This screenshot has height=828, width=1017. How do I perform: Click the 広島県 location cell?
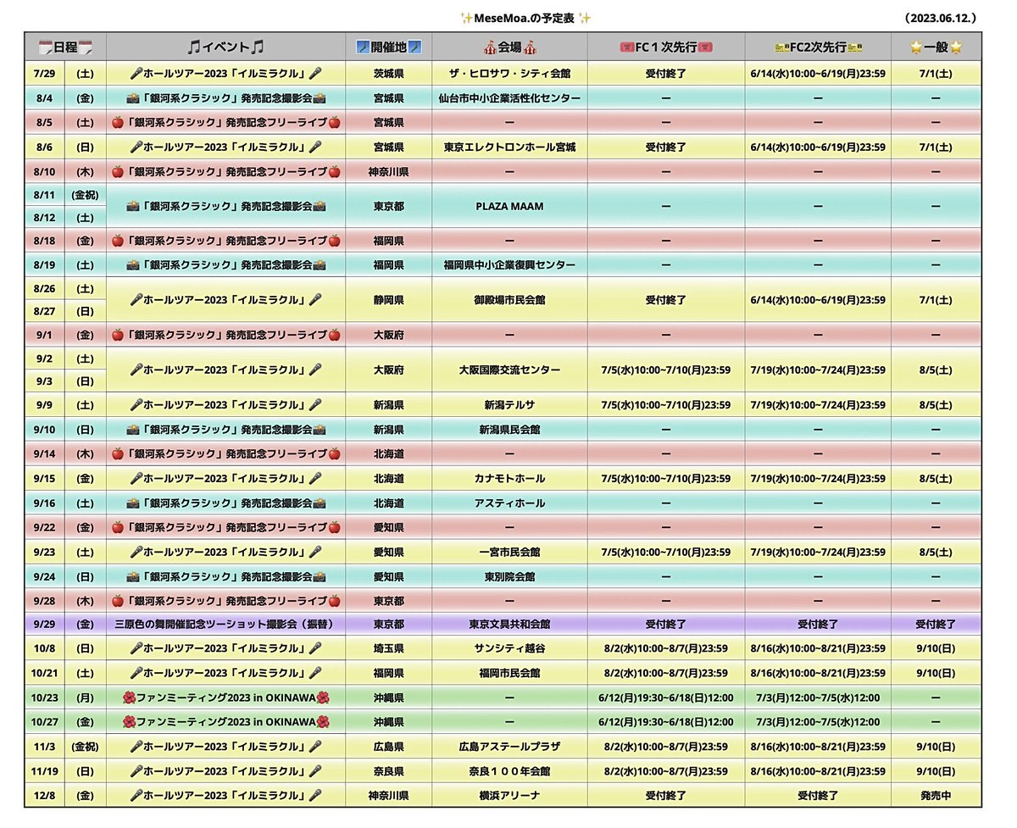coord(389,747)
